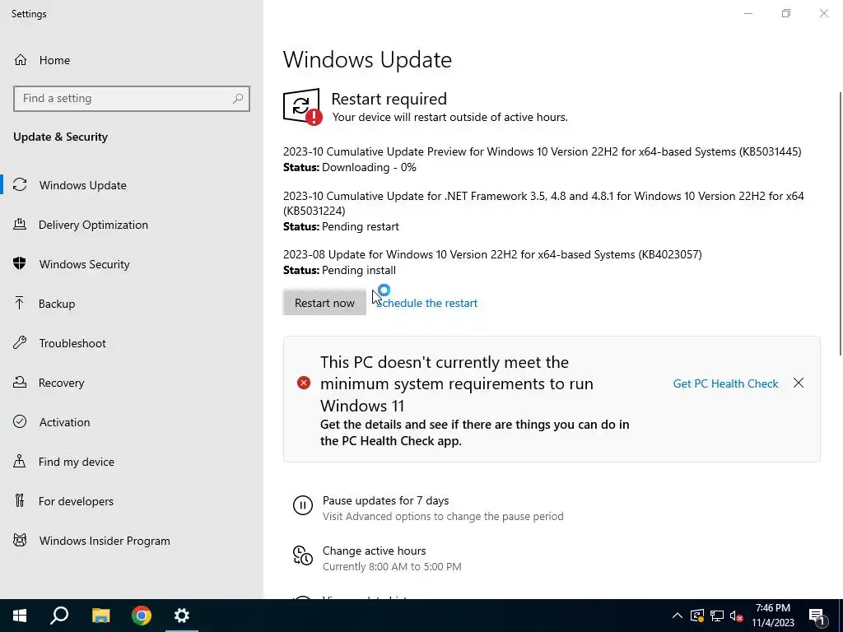This screenshot has width=843, height=632.
Task: Click the Status: Pending restart text
Action: click(341, 226)
